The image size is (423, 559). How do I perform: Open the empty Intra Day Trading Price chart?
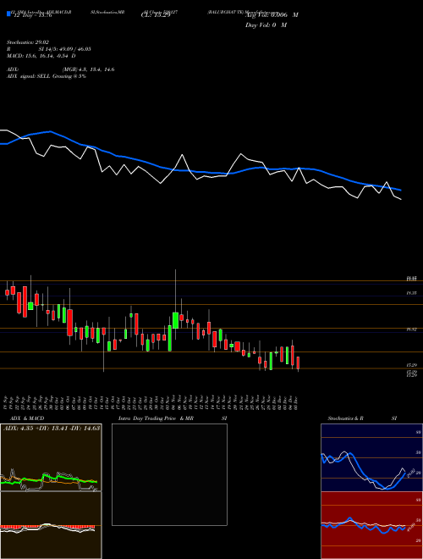click(169, 474)
